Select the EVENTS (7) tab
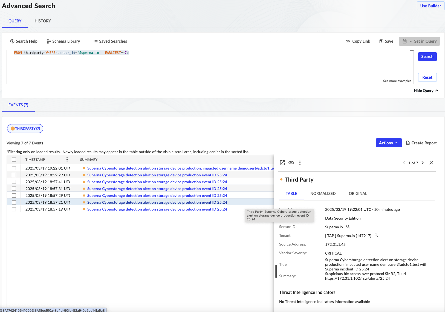The width and height of the screenshot is (445, 312). click(x=18, y=105)
